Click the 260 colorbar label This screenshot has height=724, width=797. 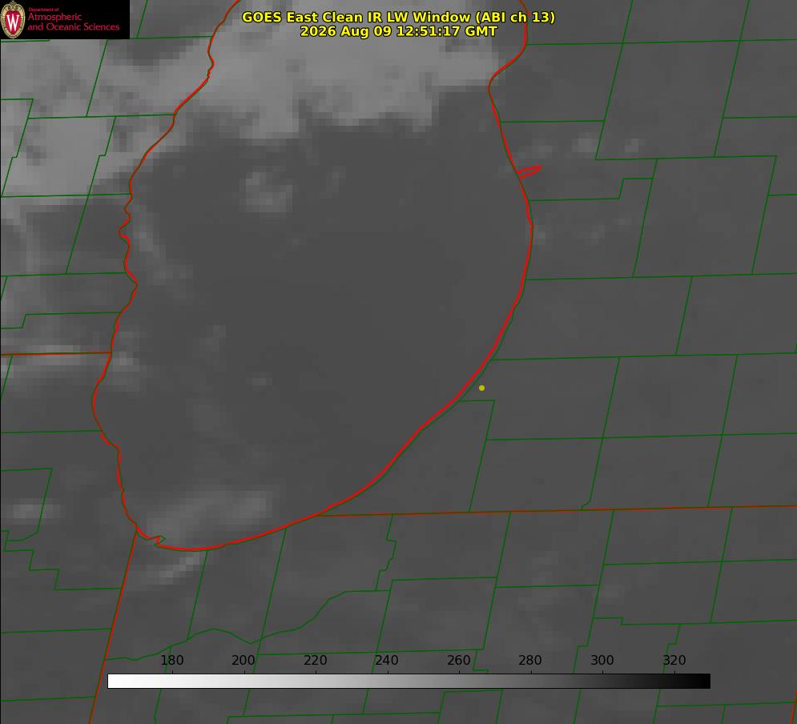coord(458,660)
